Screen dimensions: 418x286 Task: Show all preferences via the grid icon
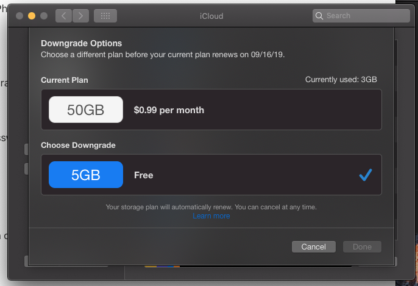pyautogui.click(x=105, y=16)
